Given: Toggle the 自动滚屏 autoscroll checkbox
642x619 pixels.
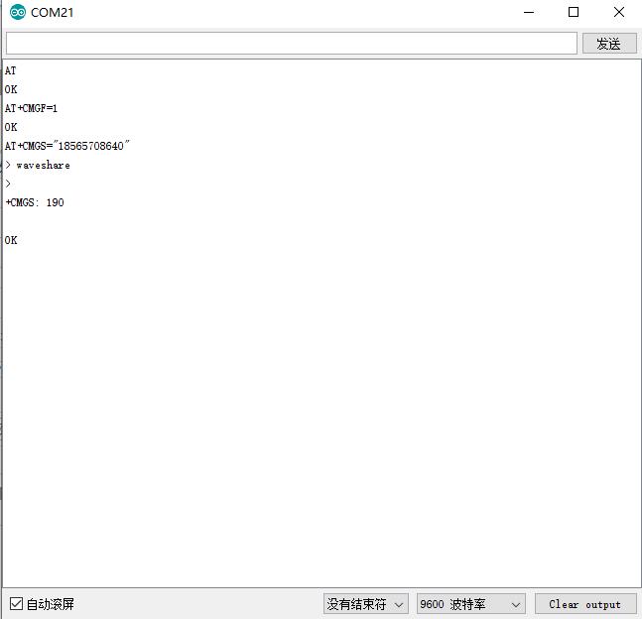Looking at the screenshot, I should click(17, 603).
